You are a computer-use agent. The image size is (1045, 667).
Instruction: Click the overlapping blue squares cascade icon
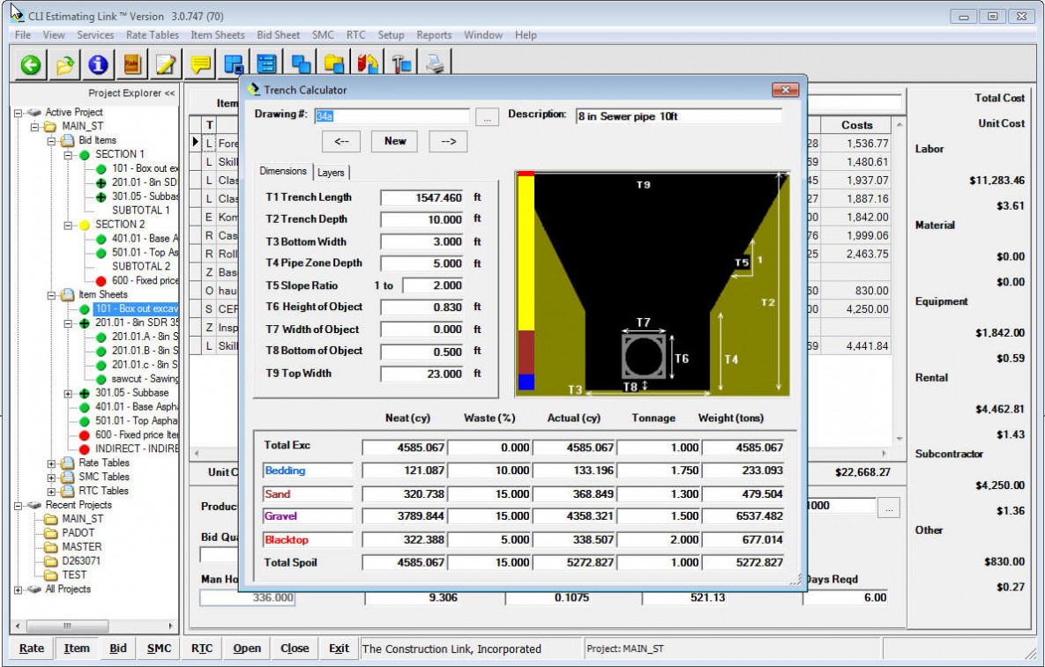[301, 64]
